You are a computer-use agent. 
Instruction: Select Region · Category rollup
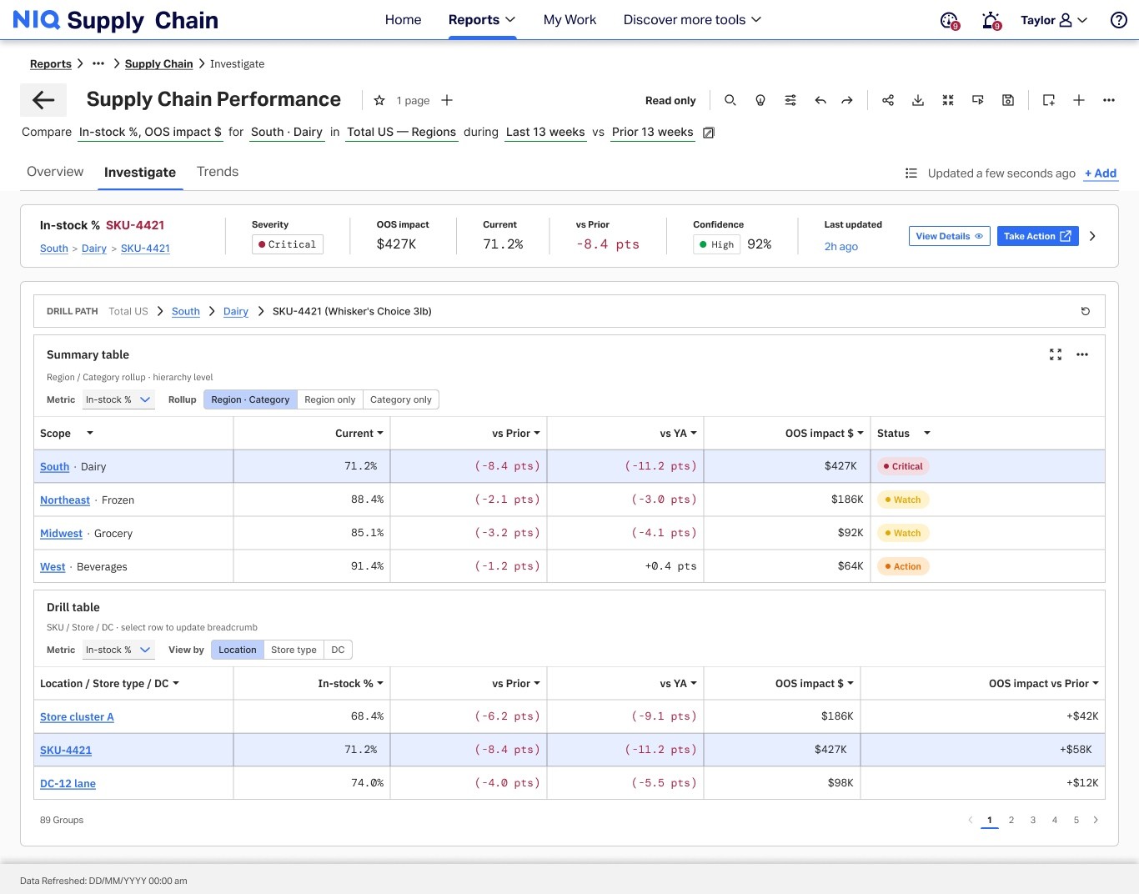click(x=250, y=399)
